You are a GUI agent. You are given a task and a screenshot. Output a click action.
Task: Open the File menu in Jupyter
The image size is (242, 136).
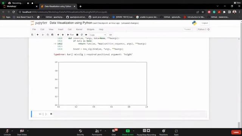(34, 29)
